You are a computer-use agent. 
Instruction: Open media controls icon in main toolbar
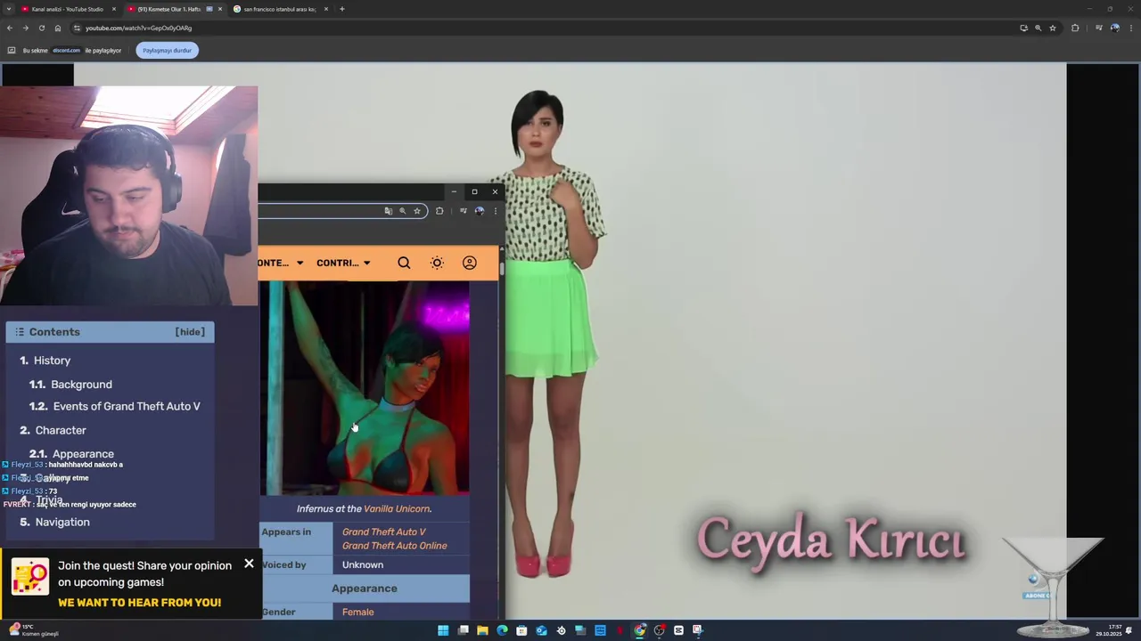pyautogui.click(x=1098, y=28)
